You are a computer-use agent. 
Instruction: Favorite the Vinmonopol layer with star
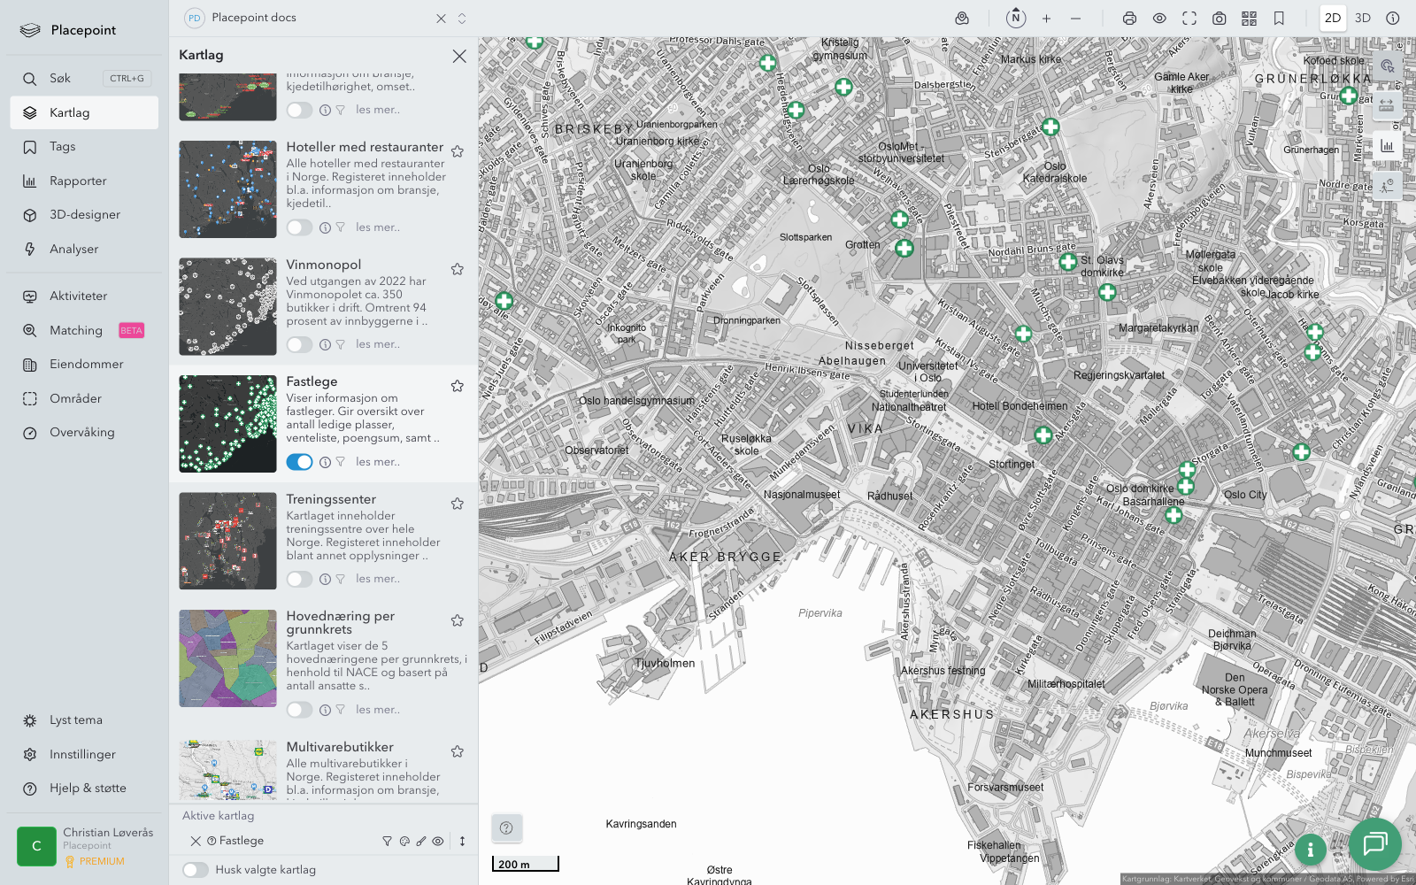tap(458, 269)
